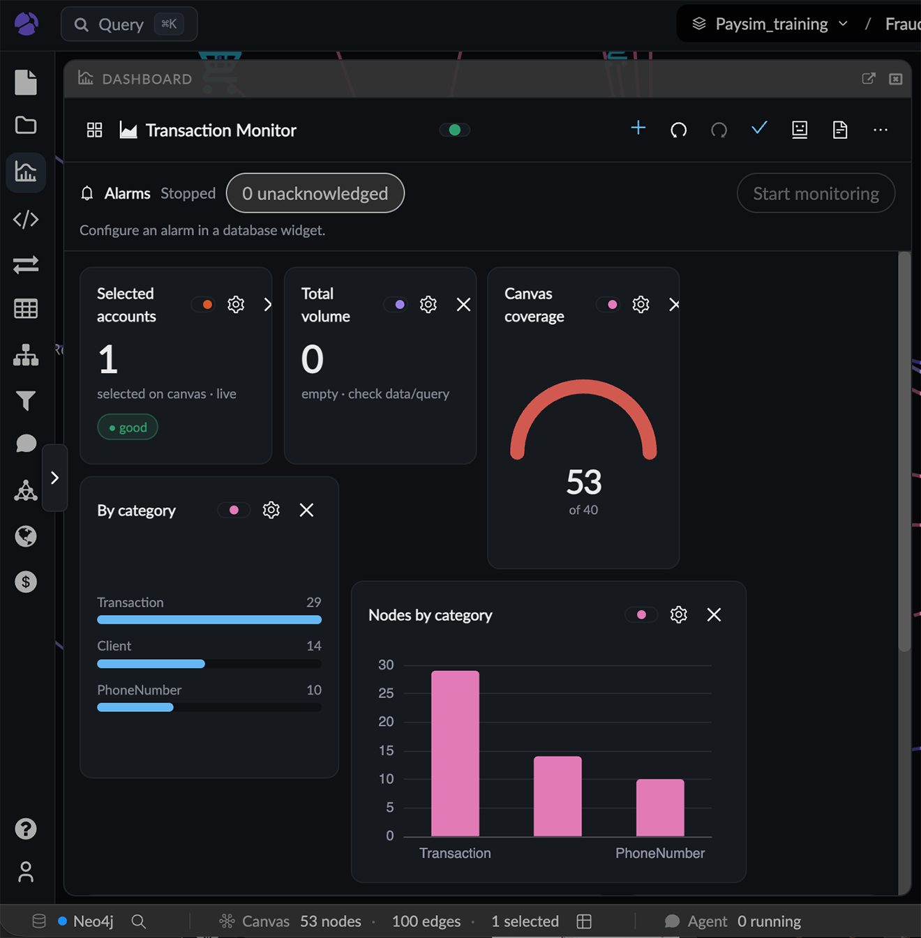This screenshot has height=938, width=921.
Task: Open the hierarchy tree sidebar icon
Action: coord(26,355)
